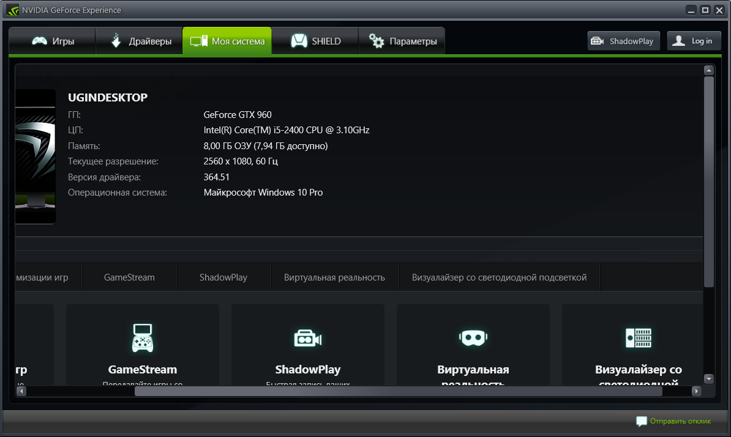The width and height of the screenshot is (731, 437).
Task: Close the GeForce Experience window
Action: [x=719, y=10]
